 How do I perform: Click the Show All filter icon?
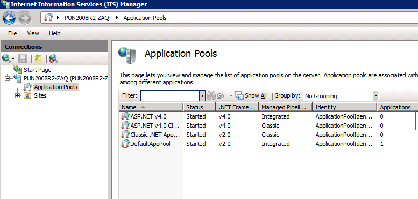click(239, 95)
